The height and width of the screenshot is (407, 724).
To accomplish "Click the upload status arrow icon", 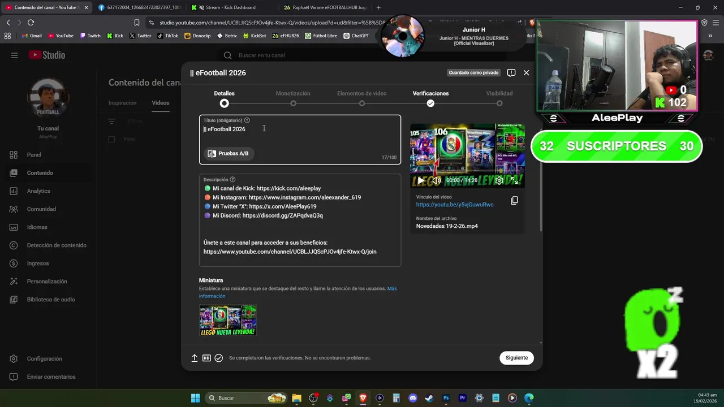I will [x=195, y=358].
